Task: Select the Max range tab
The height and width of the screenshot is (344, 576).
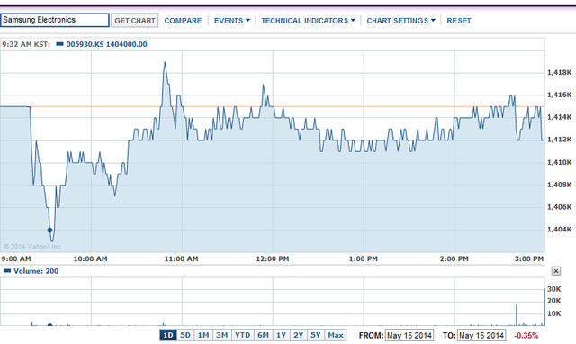Action: tap(336, 335)
